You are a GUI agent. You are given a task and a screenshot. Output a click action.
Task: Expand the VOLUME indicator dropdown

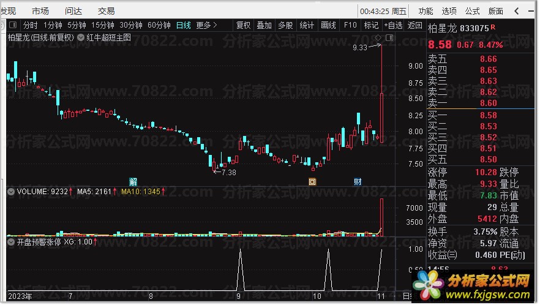(11, 192)
